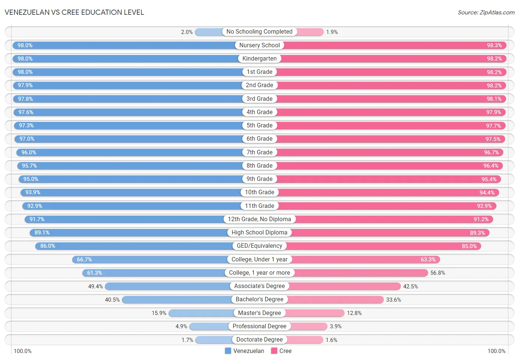Click the Cree 12.8% Master's bar
The image size is (519, 360).
pyautogui.click(x=302, y=313)
